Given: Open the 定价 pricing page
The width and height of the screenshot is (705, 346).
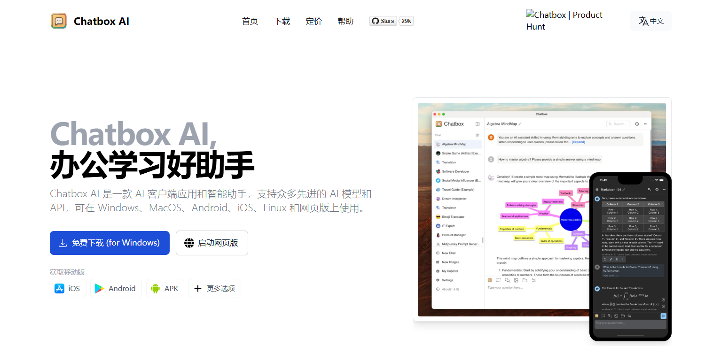Looking at the screenshot, I should point(313,21).
